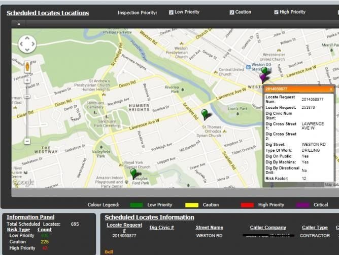Sort by Caller Company column header
339x255 pixels.
tap(268, 228)
